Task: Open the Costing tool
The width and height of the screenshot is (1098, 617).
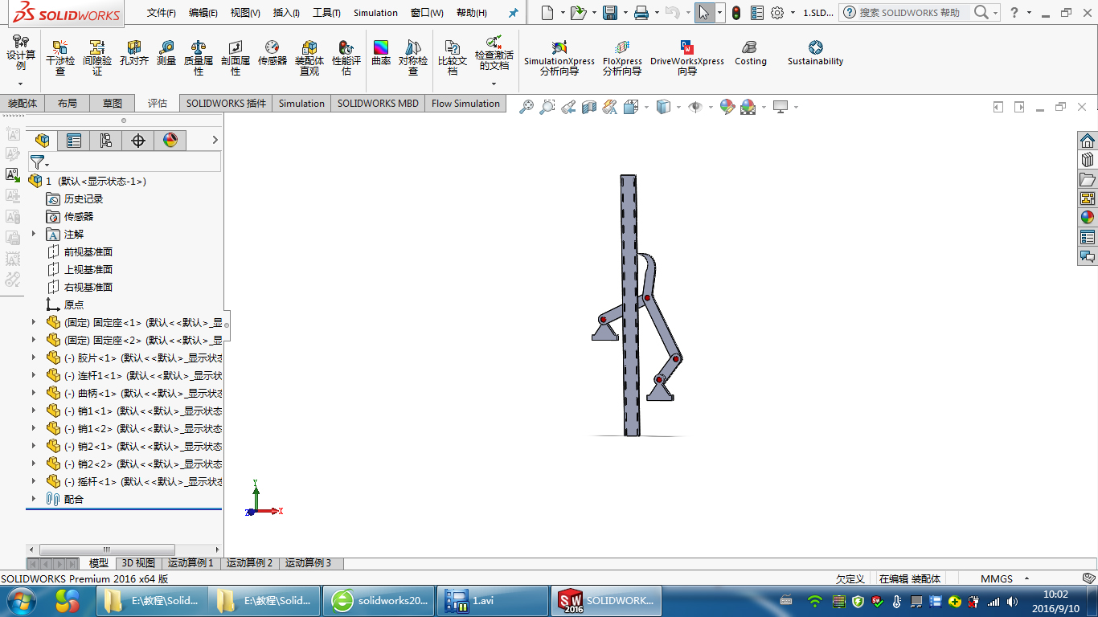Action: (751, 54)
